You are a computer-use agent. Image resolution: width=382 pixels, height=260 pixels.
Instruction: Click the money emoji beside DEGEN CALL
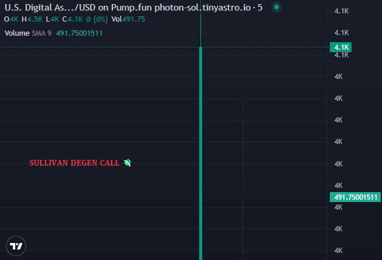point(127,163)
